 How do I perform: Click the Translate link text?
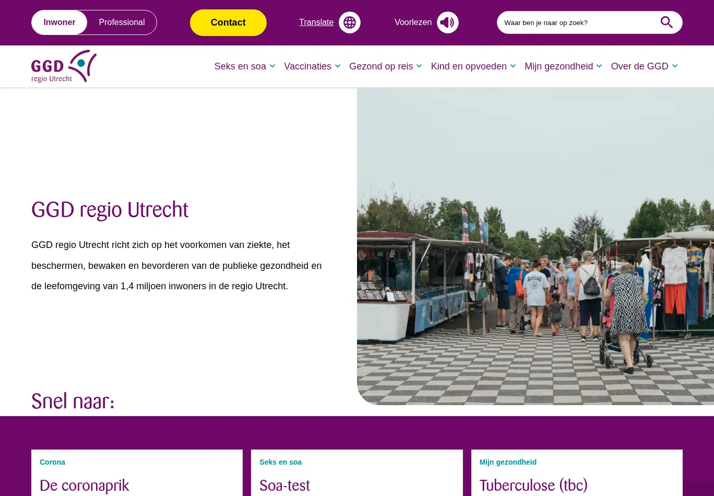click(x=316, y=22)
